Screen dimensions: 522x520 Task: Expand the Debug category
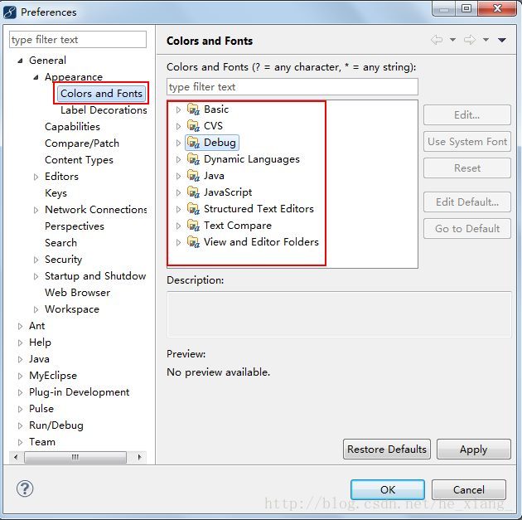point(178,143)
